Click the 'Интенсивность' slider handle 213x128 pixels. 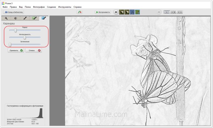24,37
